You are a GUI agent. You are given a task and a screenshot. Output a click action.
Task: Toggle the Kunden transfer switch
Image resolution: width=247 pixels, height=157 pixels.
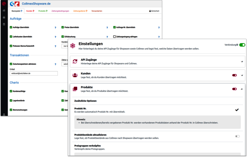point(235,75)
